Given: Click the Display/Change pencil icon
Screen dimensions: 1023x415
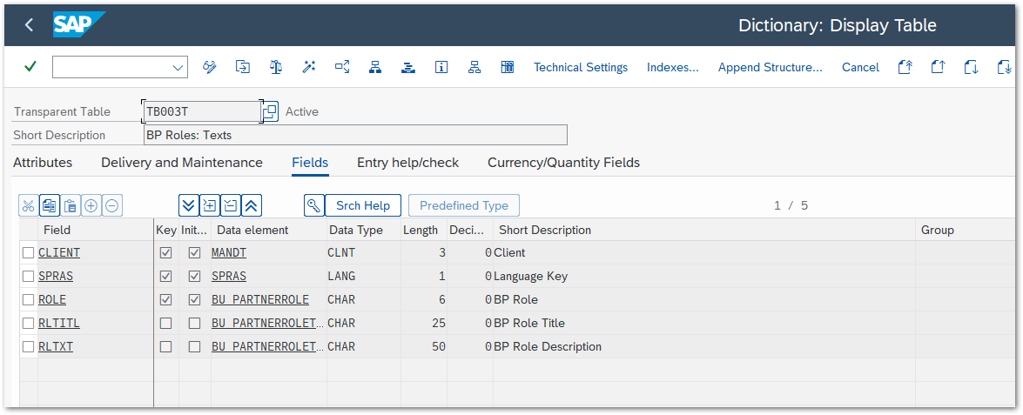Looking at the screenshot, I should [x=209, y=67].
